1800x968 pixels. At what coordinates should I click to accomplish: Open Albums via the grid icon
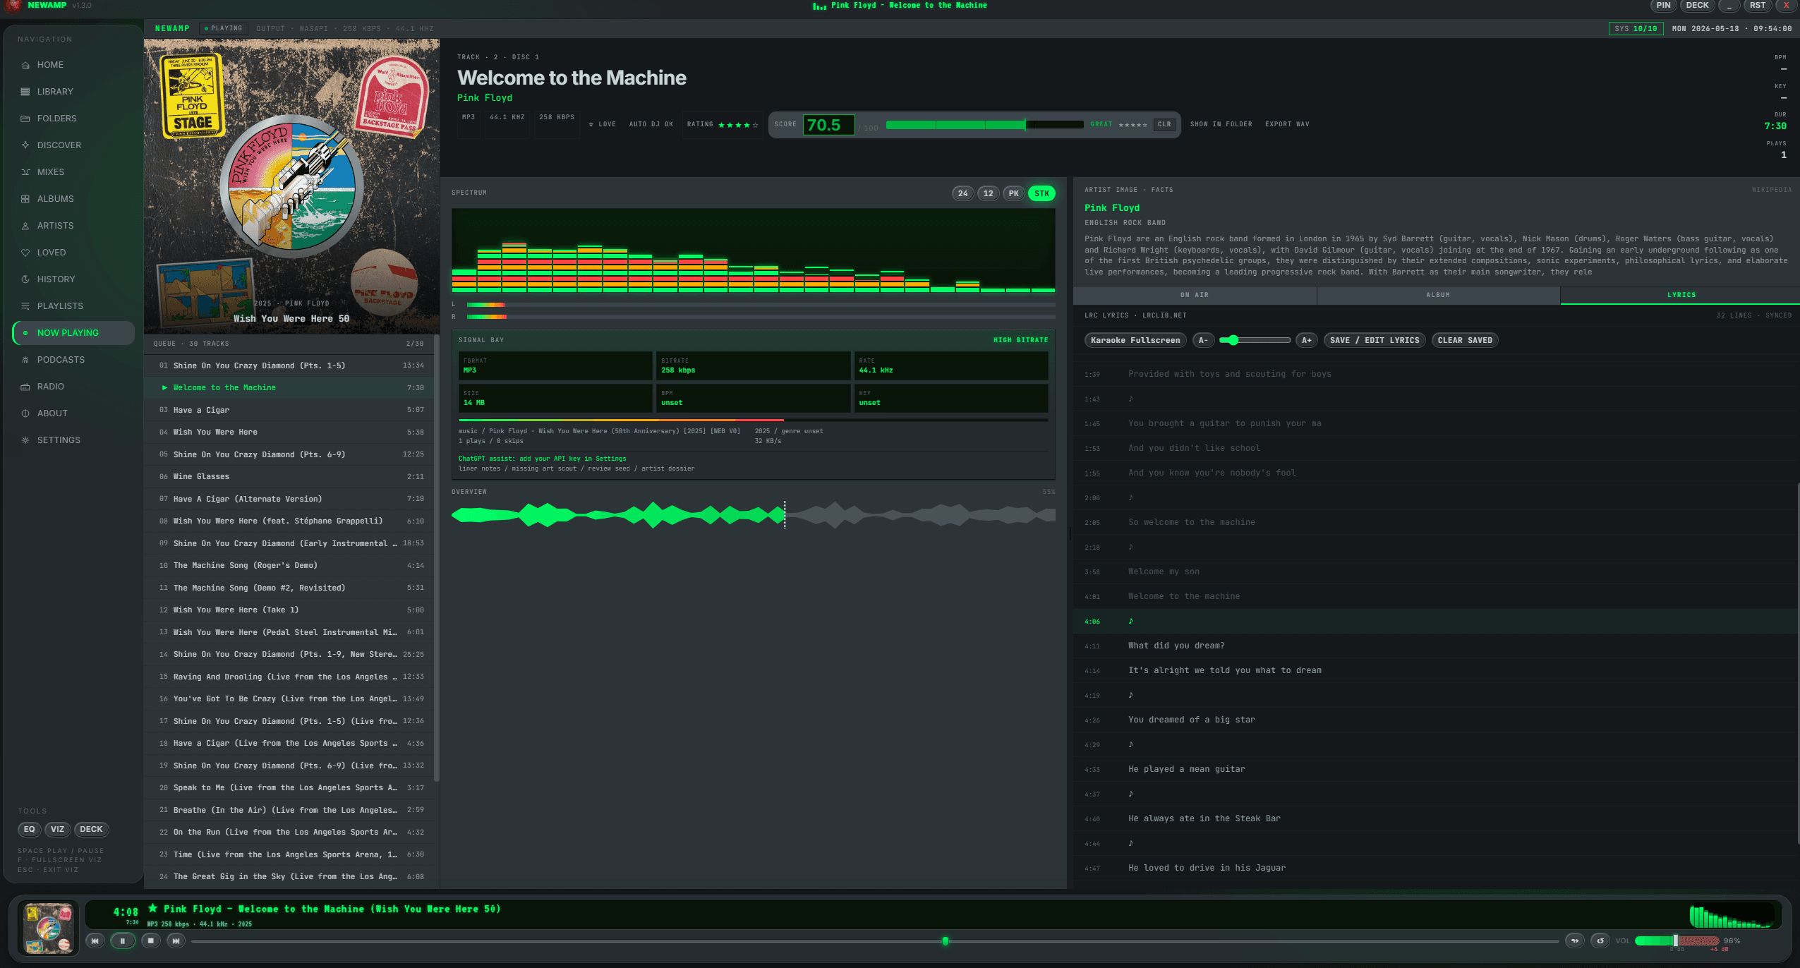25,199
